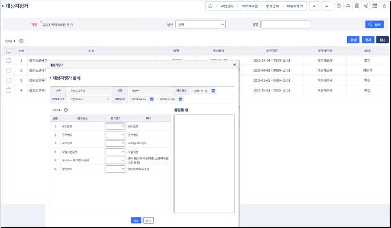391x228 pixels.
Task: Click the 조회 search button
Action: point(374,24)
